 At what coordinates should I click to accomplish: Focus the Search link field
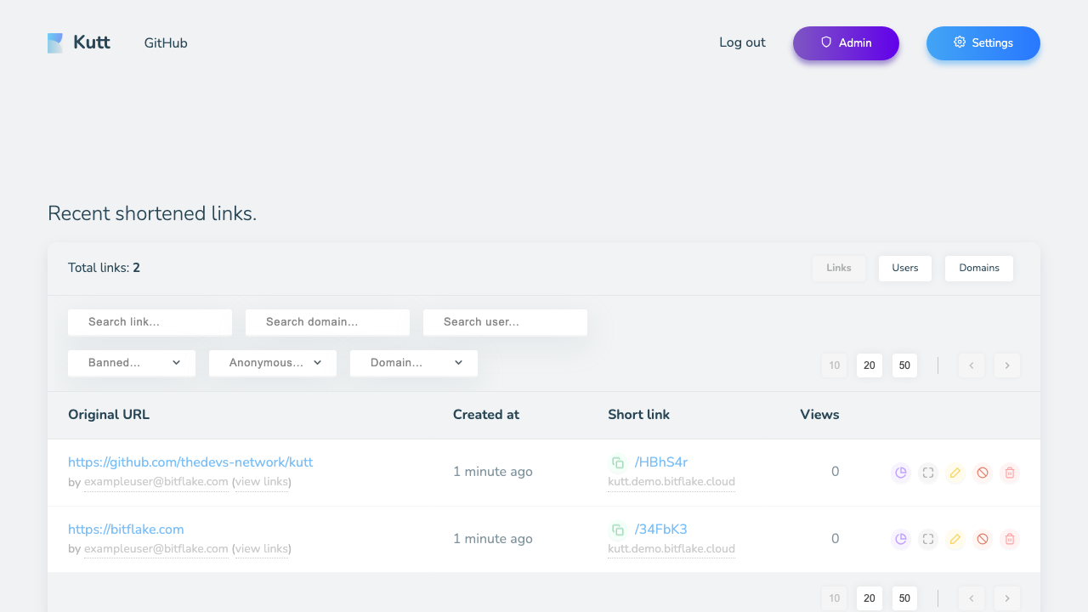pyautogui.click(x=150, y=322)
